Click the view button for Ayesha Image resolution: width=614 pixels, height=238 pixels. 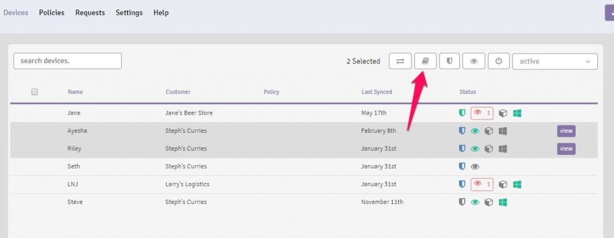[x=566, y=131]
